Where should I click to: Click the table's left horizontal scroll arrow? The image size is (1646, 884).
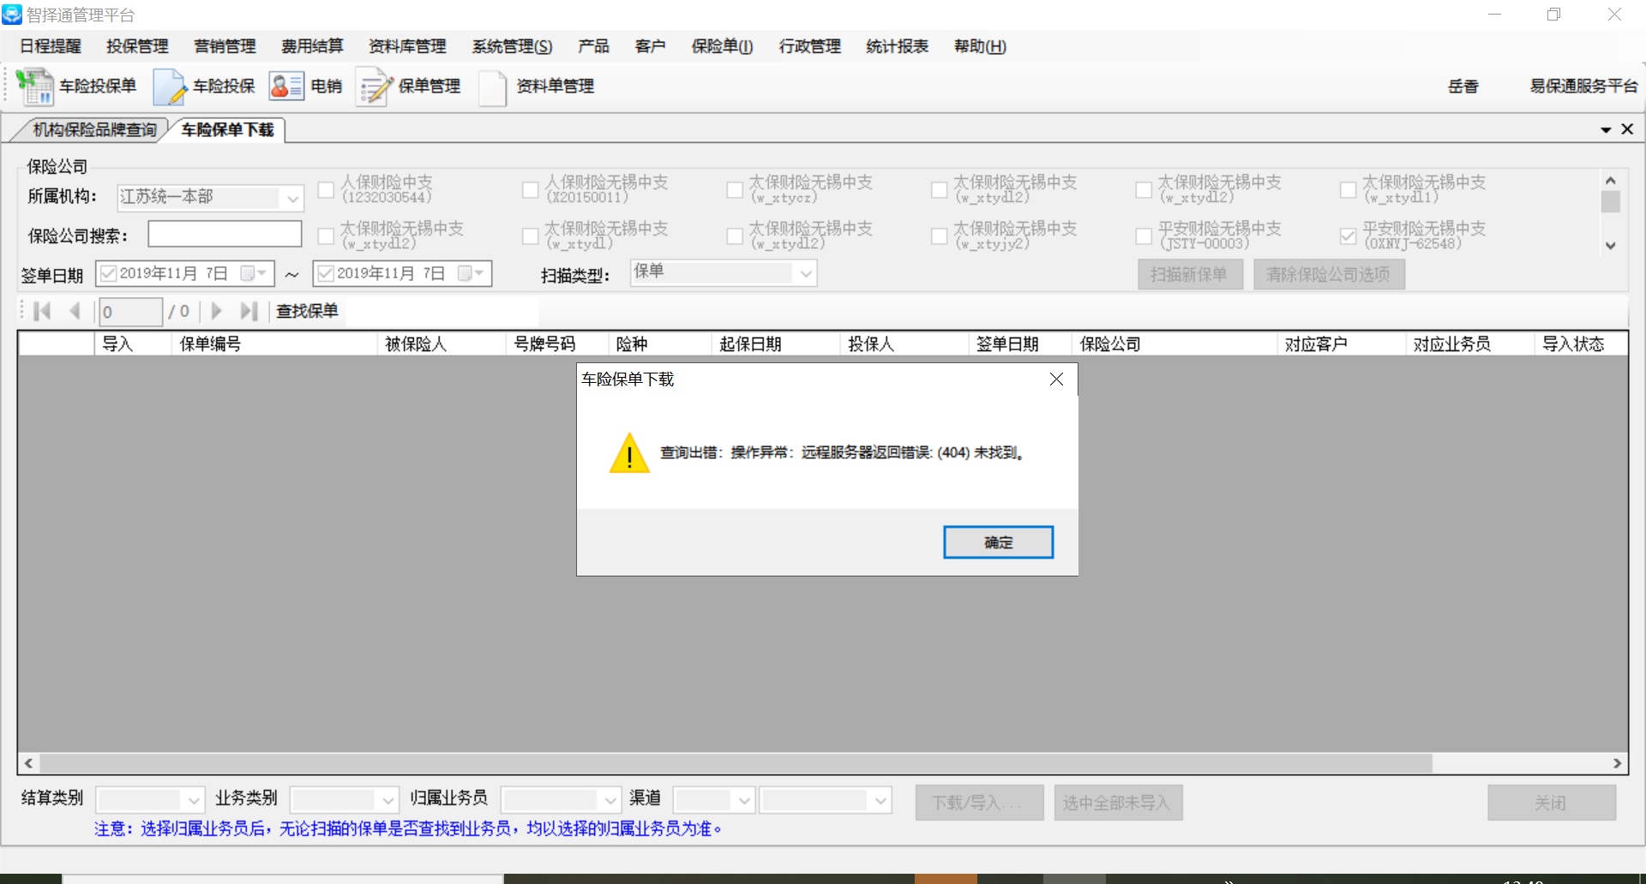(29, 763)
